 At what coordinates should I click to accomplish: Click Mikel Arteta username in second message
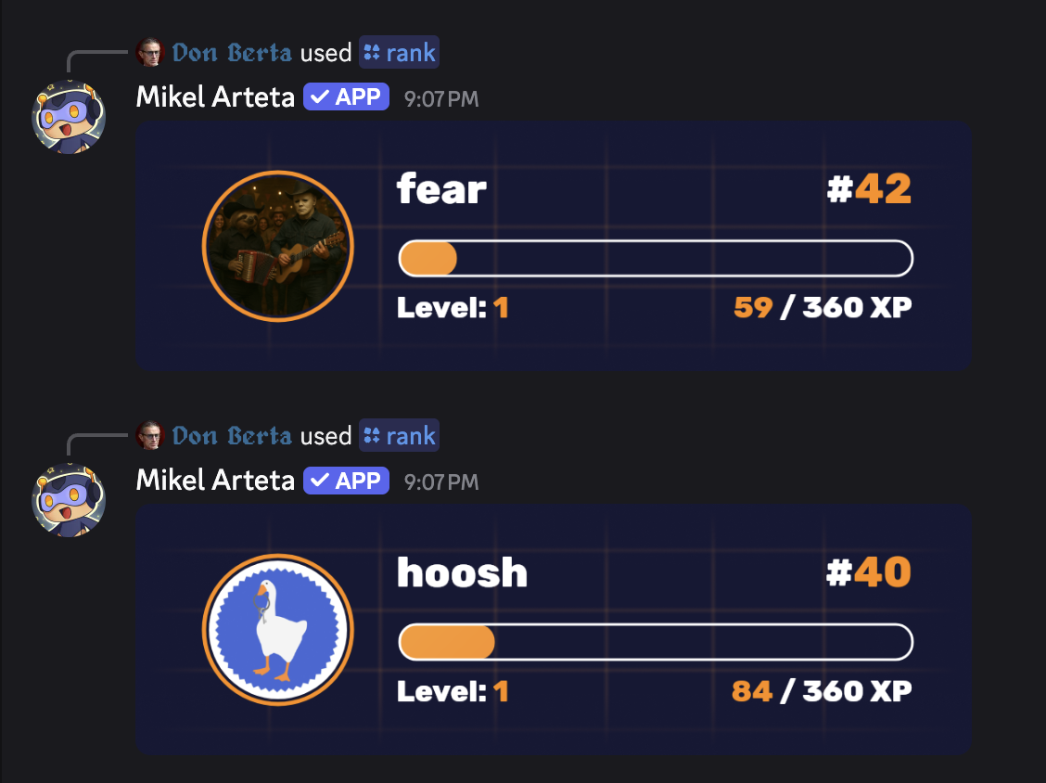pos(215,481)
